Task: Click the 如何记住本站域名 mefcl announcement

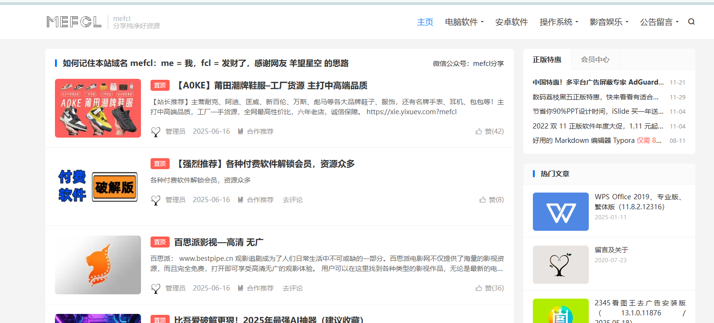Action: [x=206, y=63]
